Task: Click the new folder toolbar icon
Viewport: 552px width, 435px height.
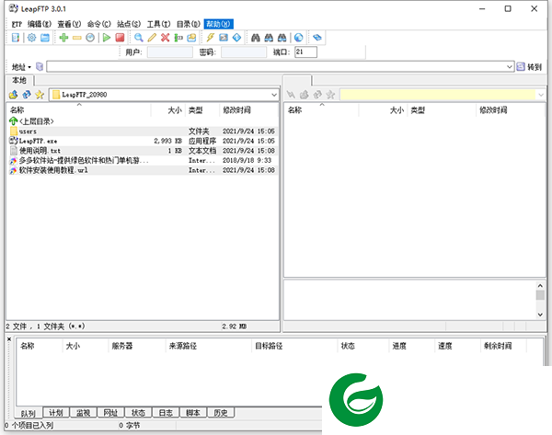Action: coord(191,38)
